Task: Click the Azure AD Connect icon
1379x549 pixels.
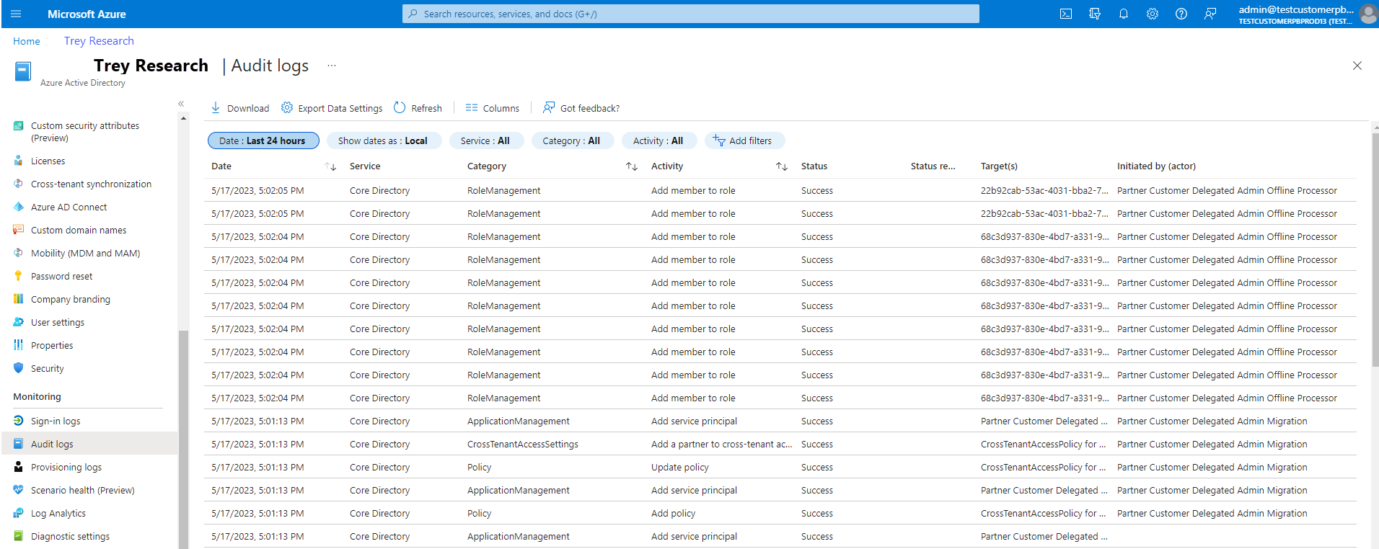Action: 19,207
